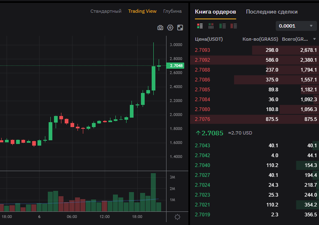This screenshot has height=225, width=319.
Task: Select ask price 2.7076
Action: point(202,119)
